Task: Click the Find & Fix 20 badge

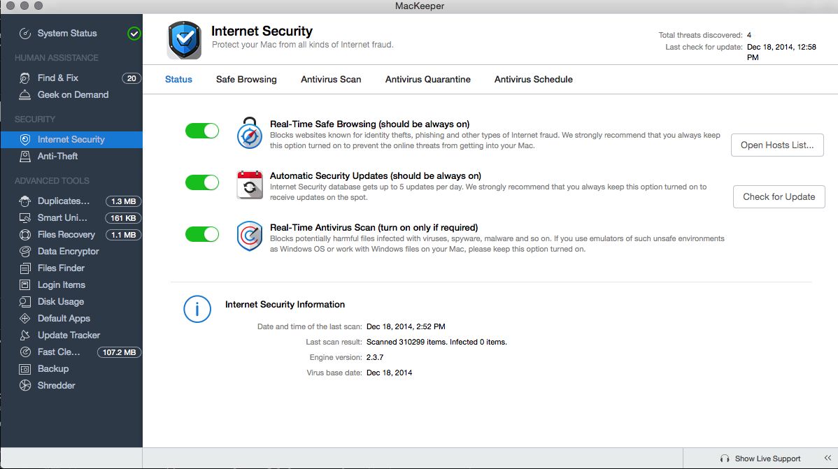Action: coord(132,78)
